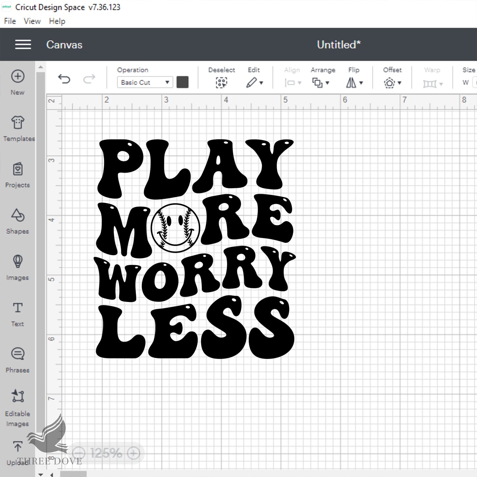The width and height of the screenshot is (477, 477).
Task: Open the Offset tool
Action: (x=390, y=83)
